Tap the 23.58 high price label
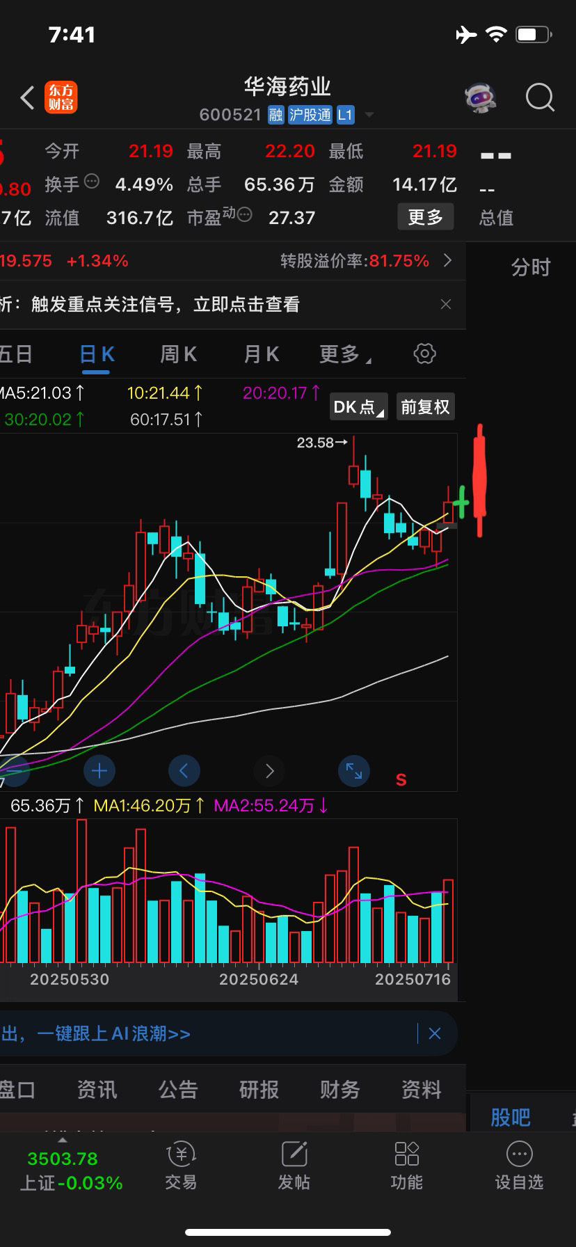The height and width of the screenshot is (1247, 576). coord(321,443)
